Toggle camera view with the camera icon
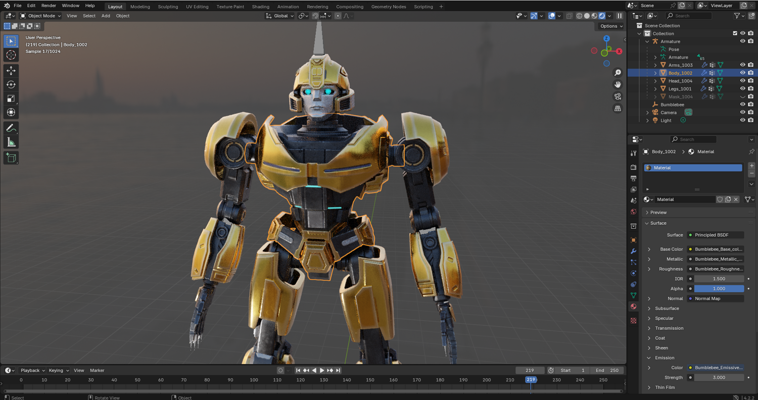The width and height of the screenshot is (758, 400). pos(618,96)
